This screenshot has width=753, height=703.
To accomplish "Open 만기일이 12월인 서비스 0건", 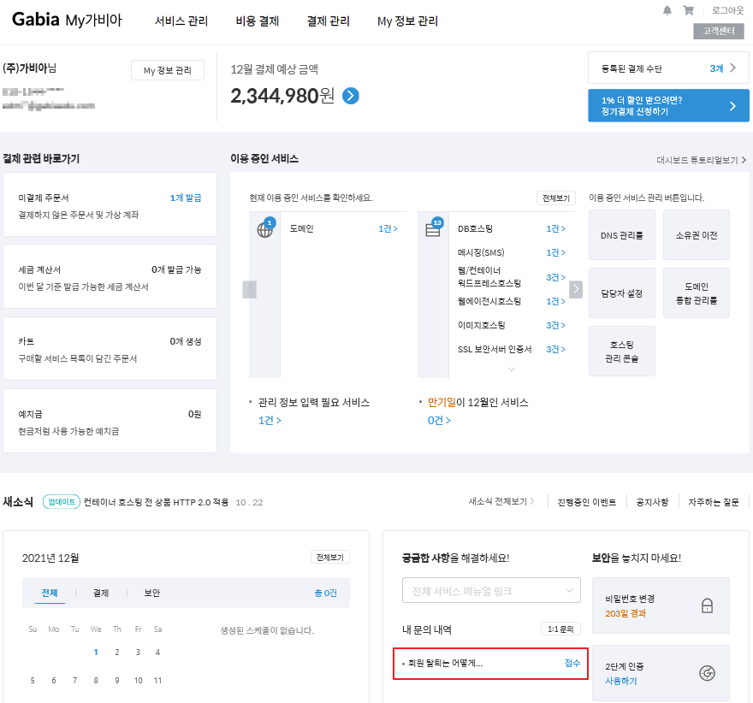I will pos(439,421).
